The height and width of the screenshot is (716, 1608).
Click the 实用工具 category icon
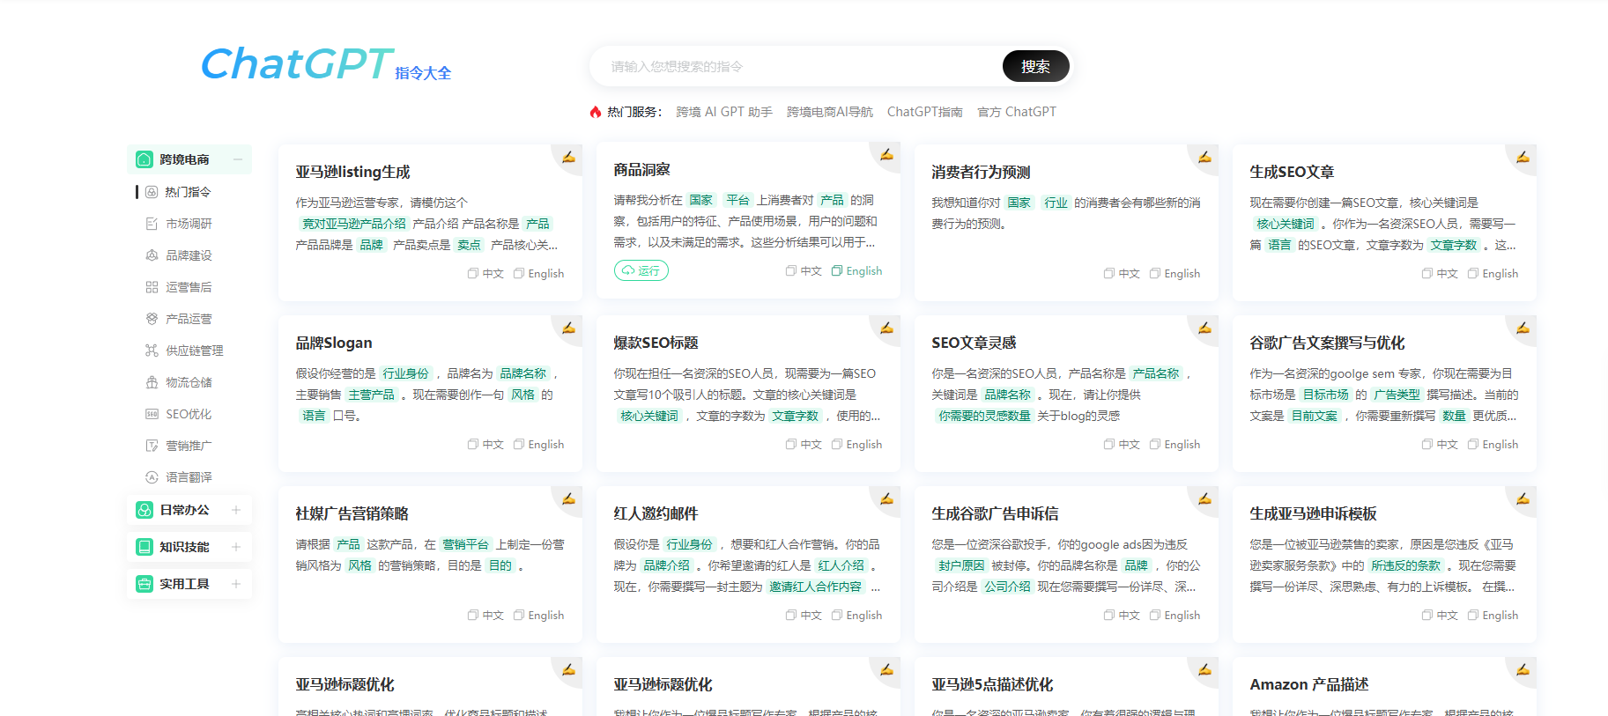(144, 584)
